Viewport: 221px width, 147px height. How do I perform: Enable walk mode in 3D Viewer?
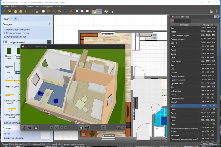[24, 128]
